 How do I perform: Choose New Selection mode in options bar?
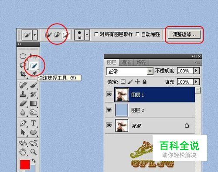[48, 35]
